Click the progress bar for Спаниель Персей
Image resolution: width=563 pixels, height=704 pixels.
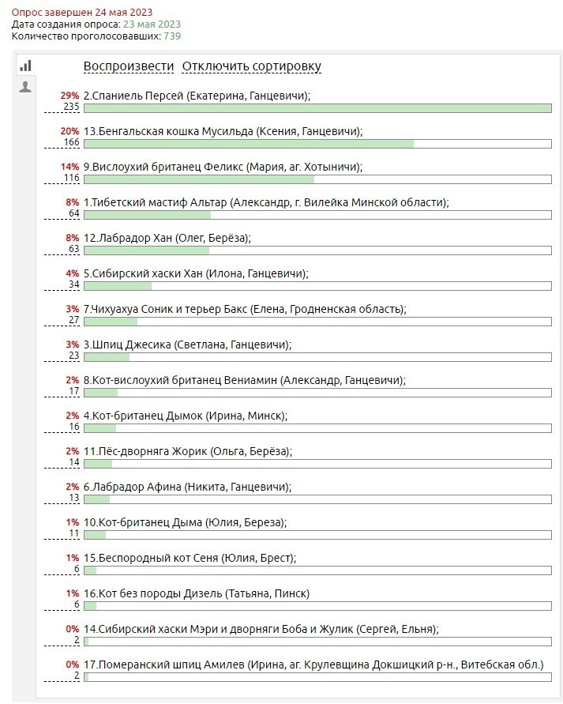click(x=317, y=108)
